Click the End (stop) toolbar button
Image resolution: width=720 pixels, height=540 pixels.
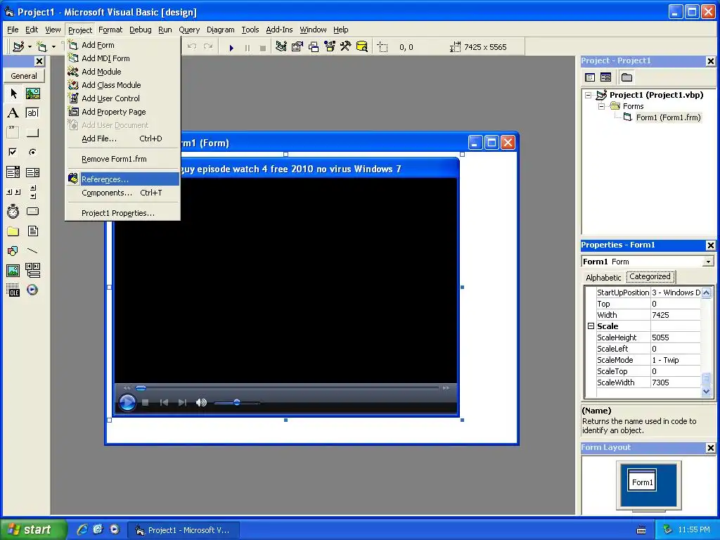(263, 47)
